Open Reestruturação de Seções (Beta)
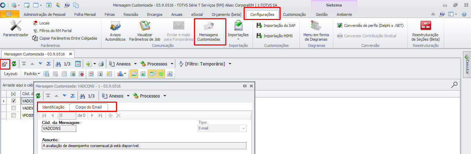Viewport: 471px width, 154px height. [x=425, y=31]
